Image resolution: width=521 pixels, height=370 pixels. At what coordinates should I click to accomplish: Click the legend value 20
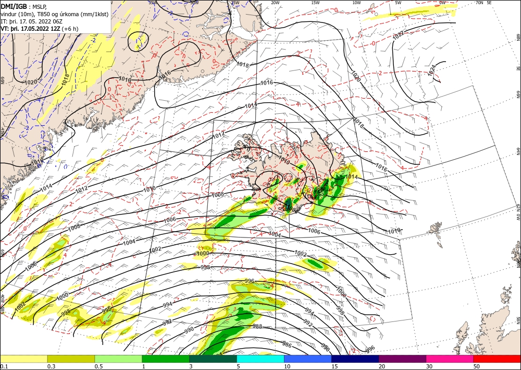tap(382, 366)
